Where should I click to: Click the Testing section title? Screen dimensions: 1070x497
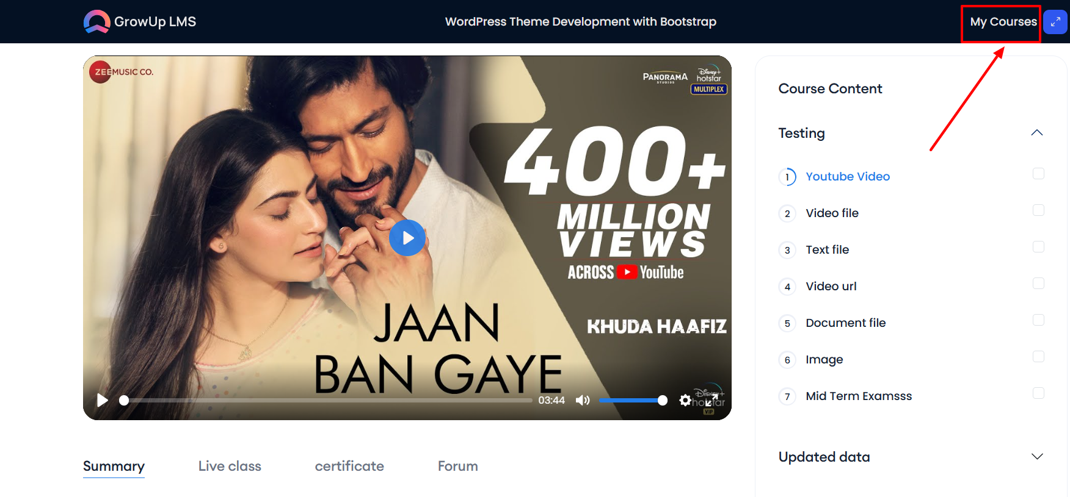point(801,134)
